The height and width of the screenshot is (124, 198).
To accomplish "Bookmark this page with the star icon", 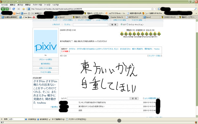I will pos(152,9).
